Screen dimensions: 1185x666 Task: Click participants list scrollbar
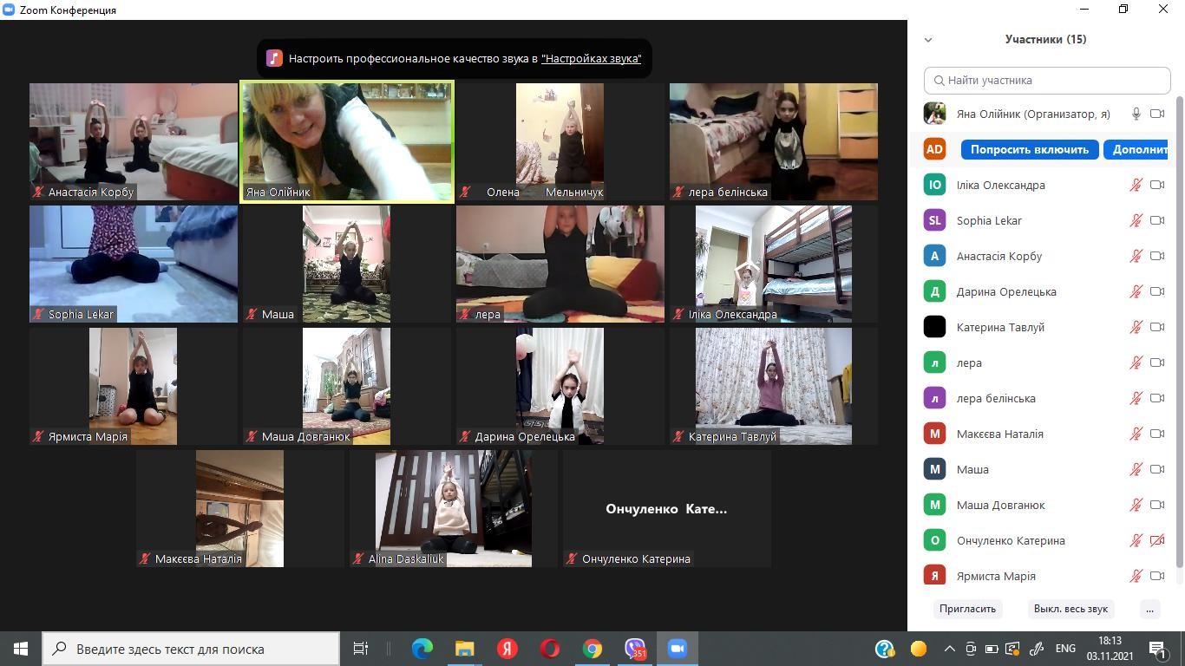tap(1178, 334)
